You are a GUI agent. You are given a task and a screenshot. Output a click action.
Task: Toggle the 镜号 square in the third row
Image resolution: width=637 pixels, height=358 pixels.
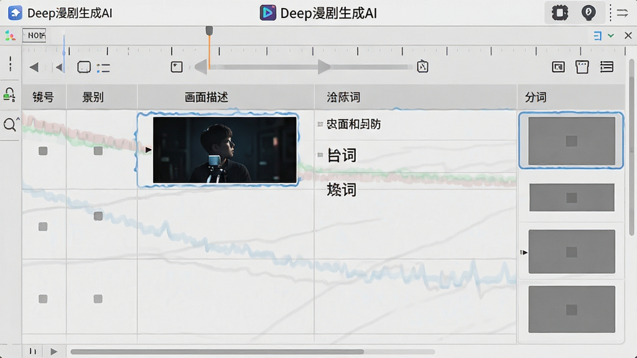(43, 299)
